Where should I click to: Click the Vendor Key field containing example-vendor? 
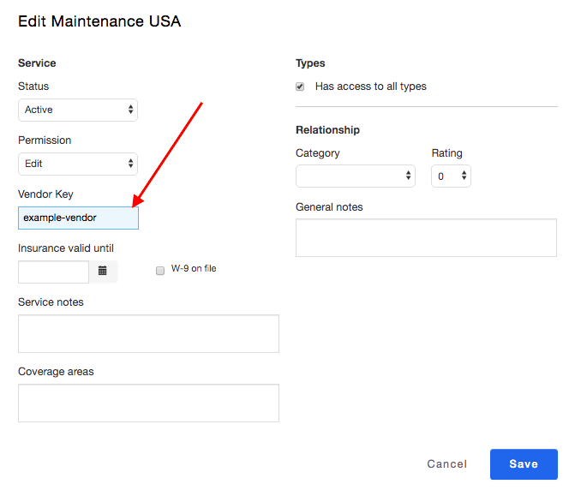pos(78,218)
